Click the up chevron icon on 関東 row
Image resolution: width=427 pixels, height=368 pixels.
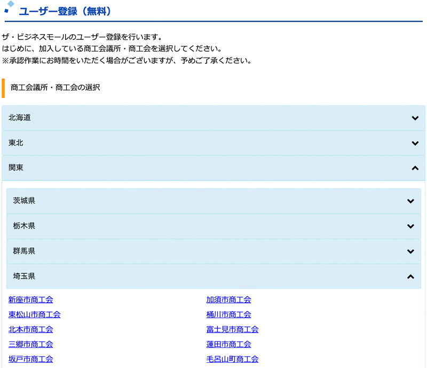pyautogui.click(x=415, y=168)
